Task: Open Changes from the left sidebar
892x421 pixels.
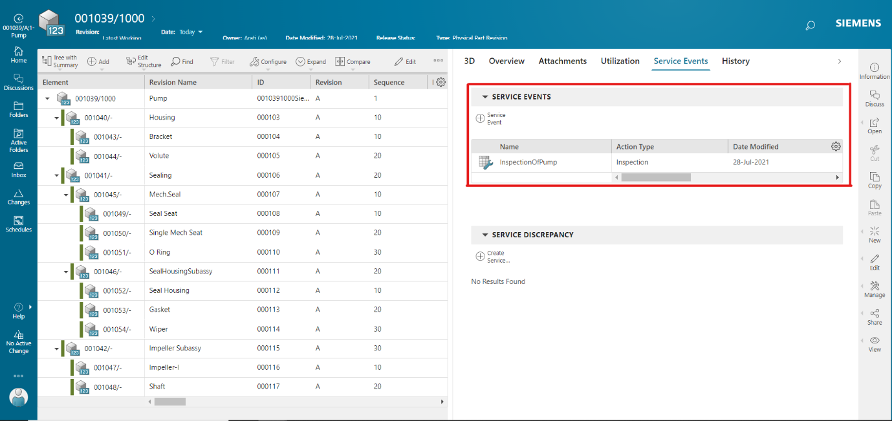Action: (18, 196)
